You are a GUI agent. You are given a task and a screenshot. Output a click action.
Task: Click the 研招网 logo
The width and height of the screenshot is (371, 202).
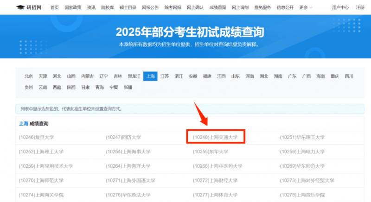click(29, 7)
